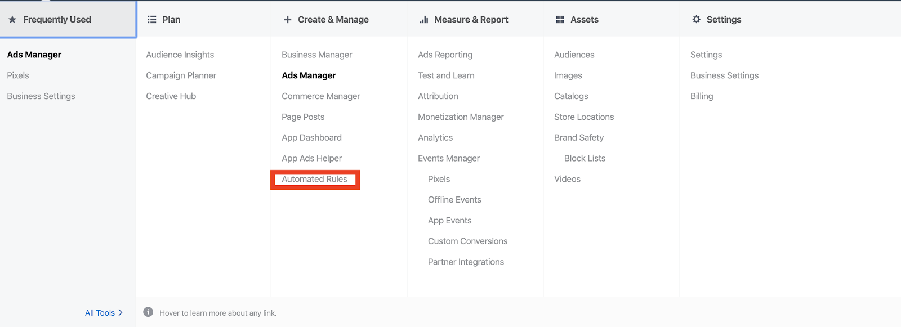Viewport: 901px width, 327px height.
Task: Open Business Manager
Action: tap(317, 55)
